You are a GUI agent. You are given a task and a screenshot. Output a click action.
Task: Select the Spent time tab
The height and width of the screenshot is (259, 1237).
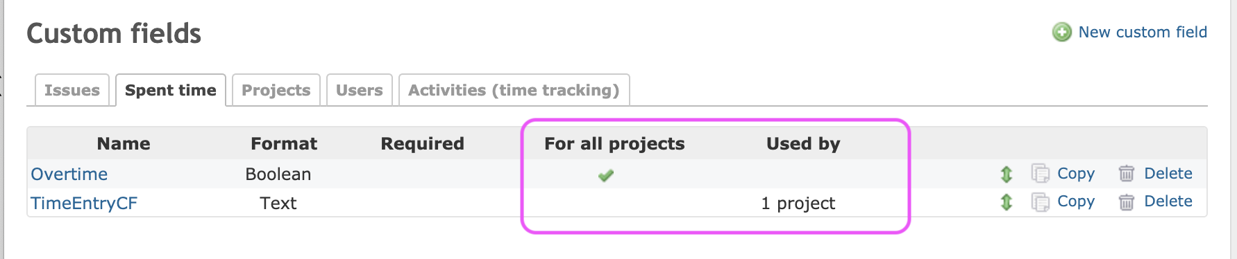171,90
